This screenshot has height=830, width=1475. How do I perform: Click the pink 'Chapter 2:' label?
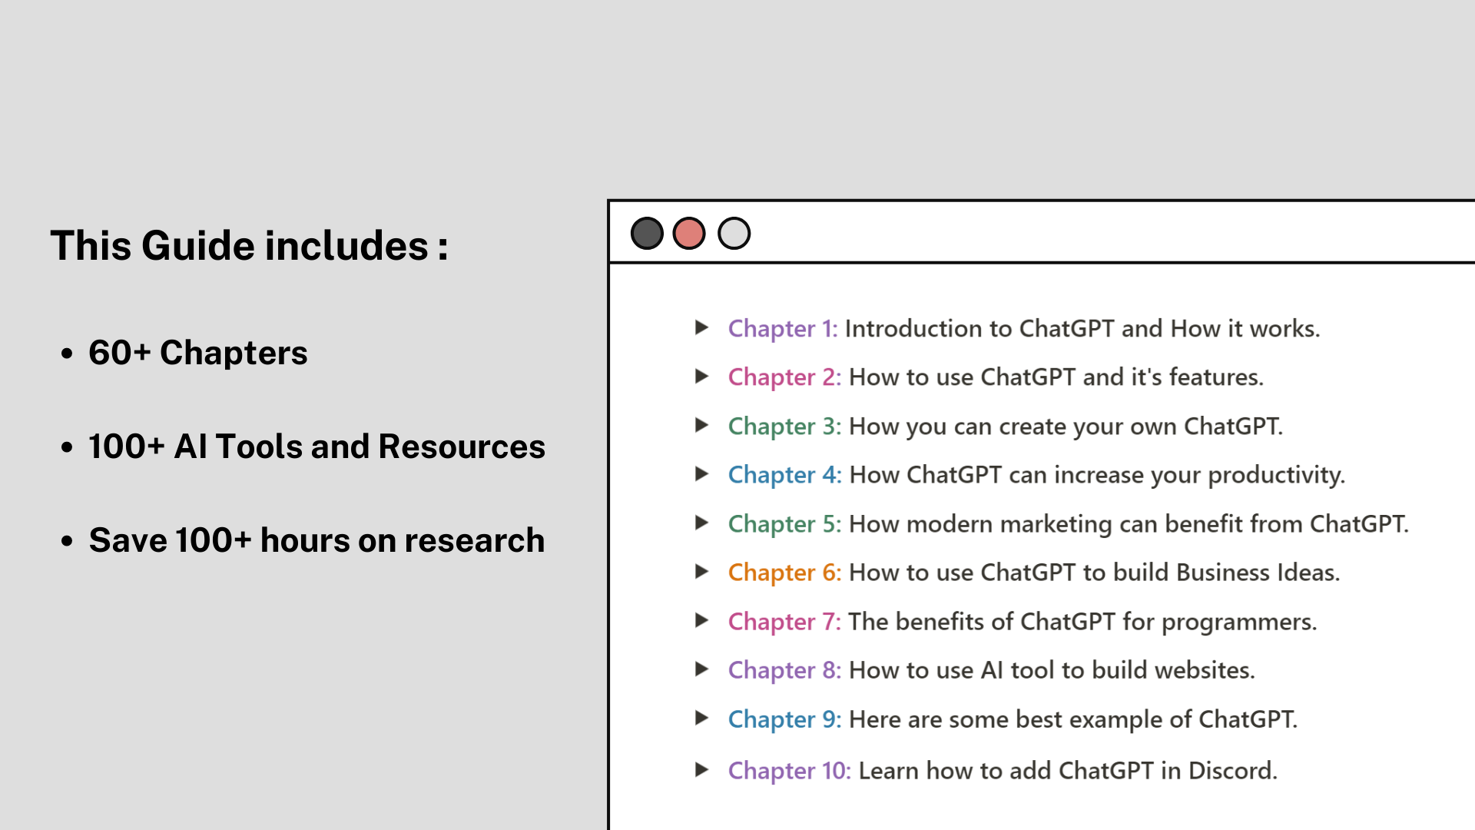coord(785,377)
